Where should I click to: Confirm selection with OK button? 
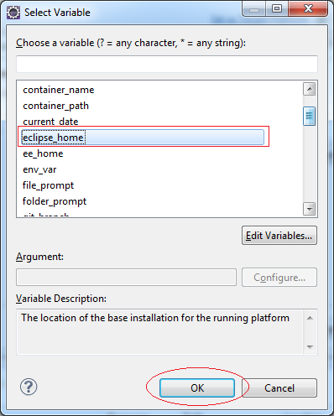(x=197, y=387)
